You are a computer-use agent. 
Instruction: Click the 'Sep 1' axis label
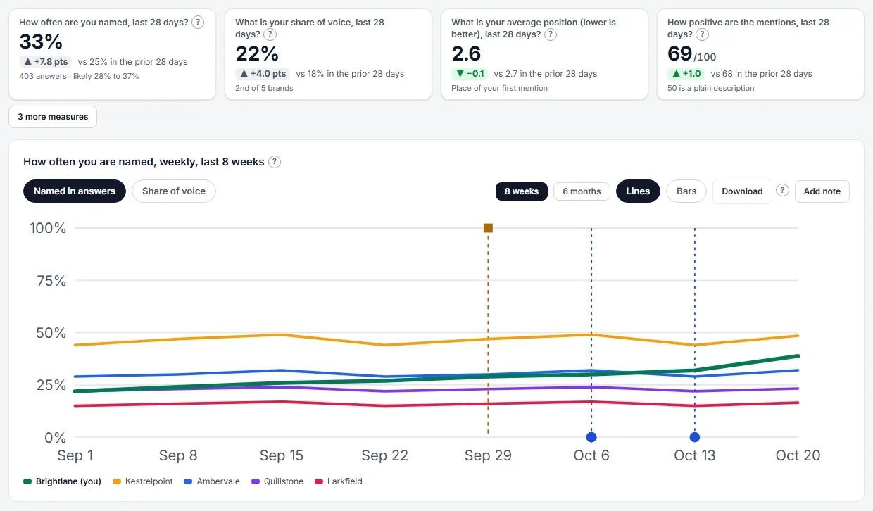[75, 455]
